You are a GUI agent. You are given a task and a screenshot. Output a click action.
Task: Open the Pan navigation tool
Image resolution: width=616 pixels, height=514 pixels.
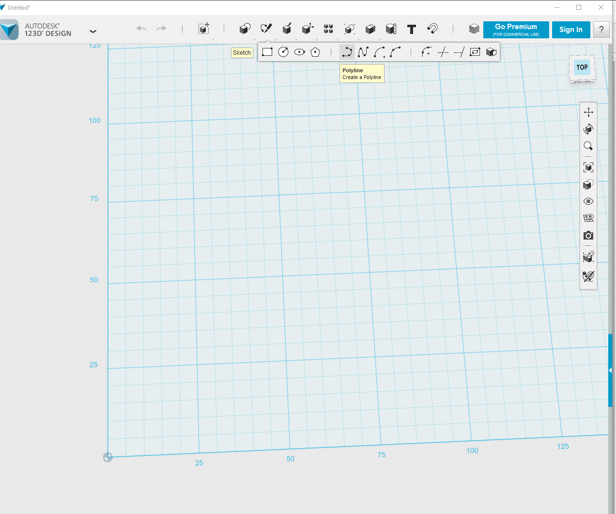click(588, 112)
